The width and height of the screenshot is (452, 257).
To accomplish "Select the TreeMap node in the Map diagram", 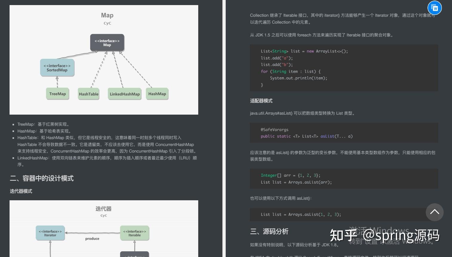I will 57,93.
